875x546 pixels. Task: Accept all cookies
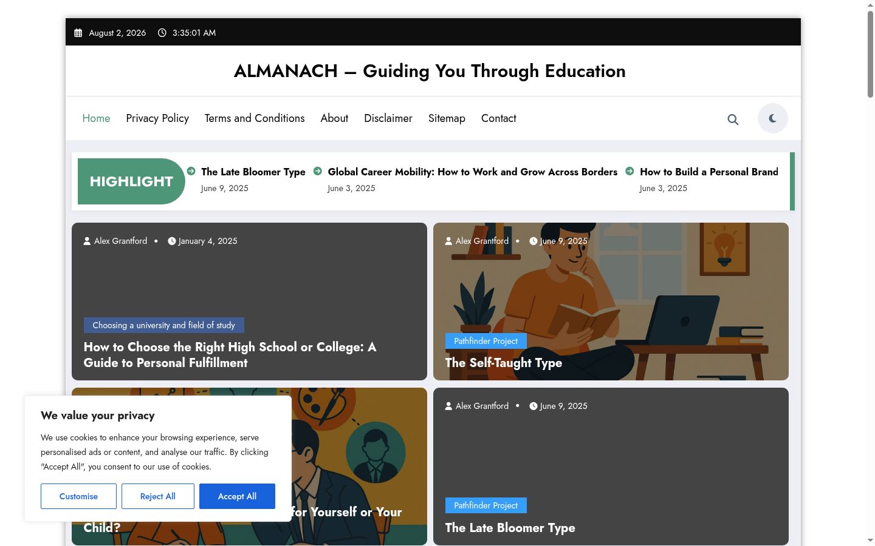coord(237,496)
